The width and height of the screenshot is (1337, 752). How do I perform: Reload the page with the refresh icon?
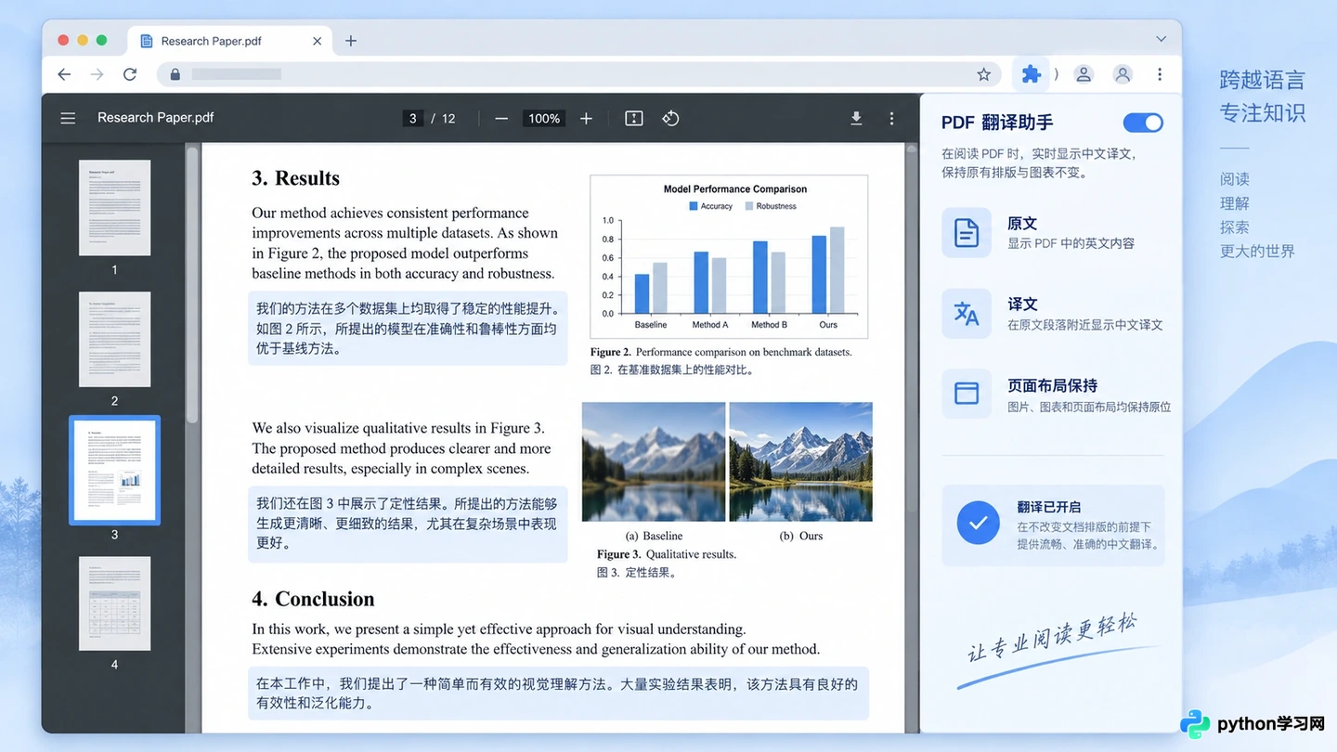130,74
